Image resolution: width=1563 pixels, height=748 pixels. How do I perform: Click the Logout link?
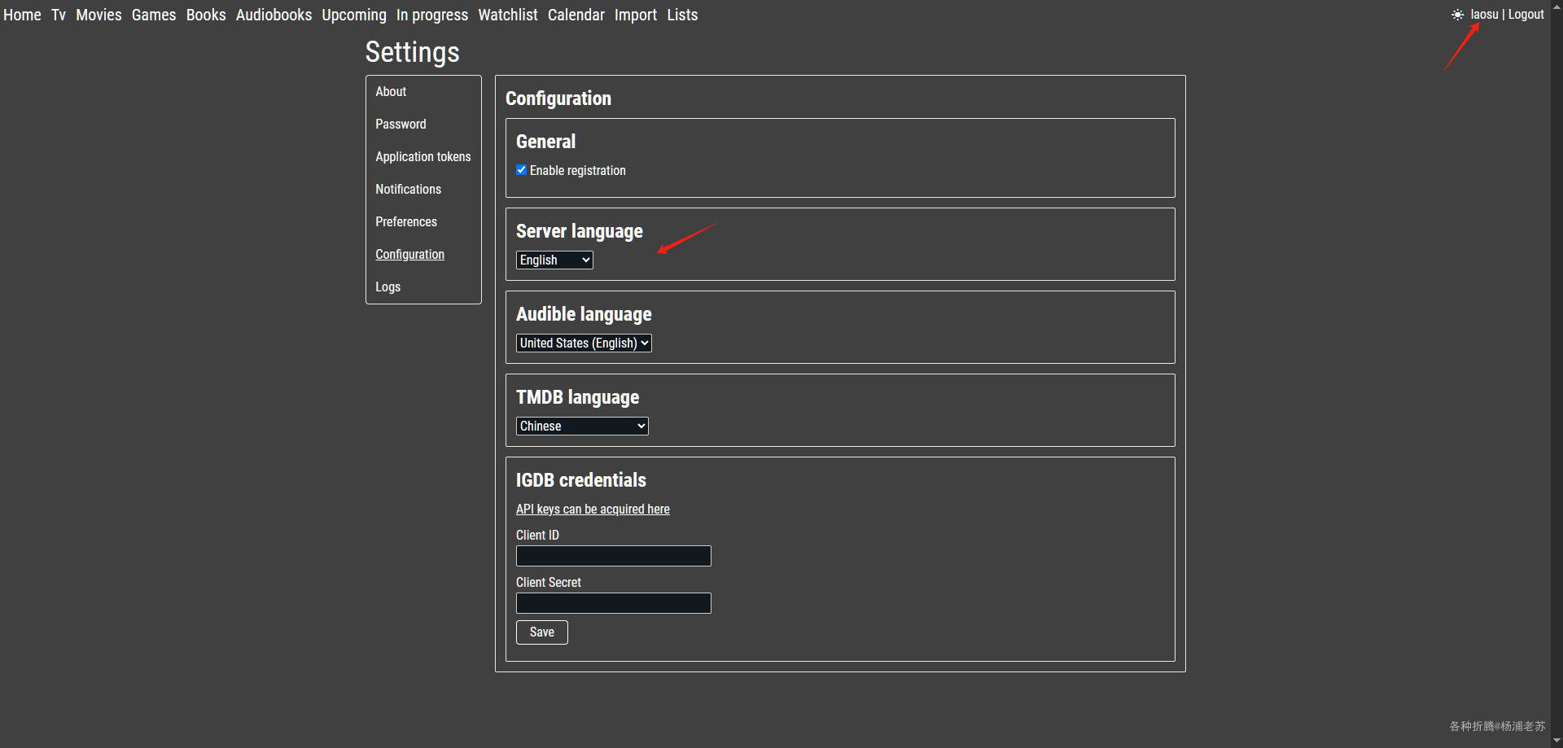[x=1526, y=15]
